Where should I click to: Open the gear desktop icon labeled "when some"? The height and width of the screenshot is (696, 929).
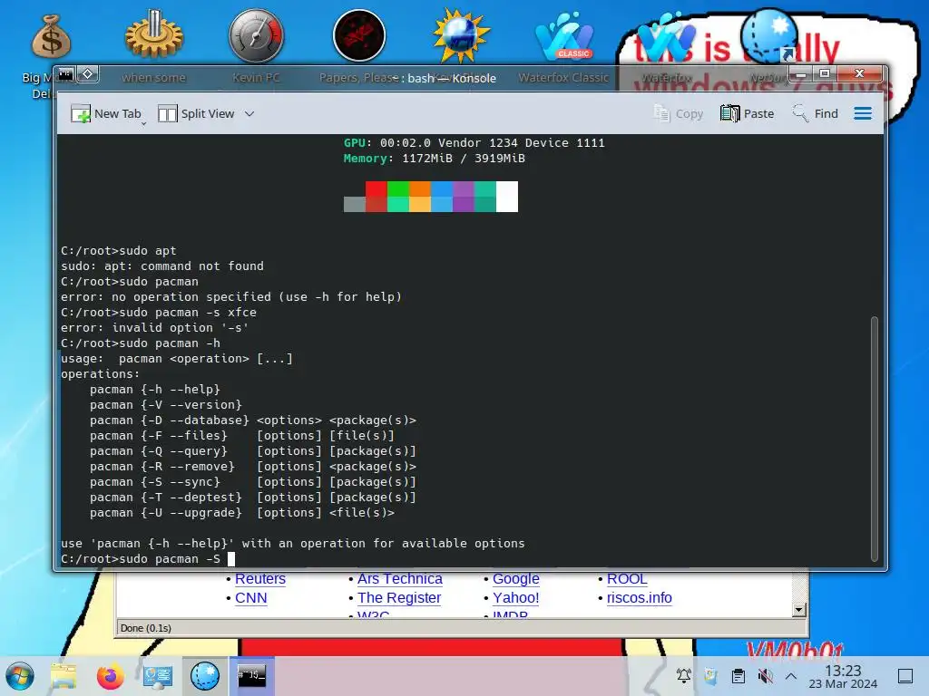[x=154, y=36]
